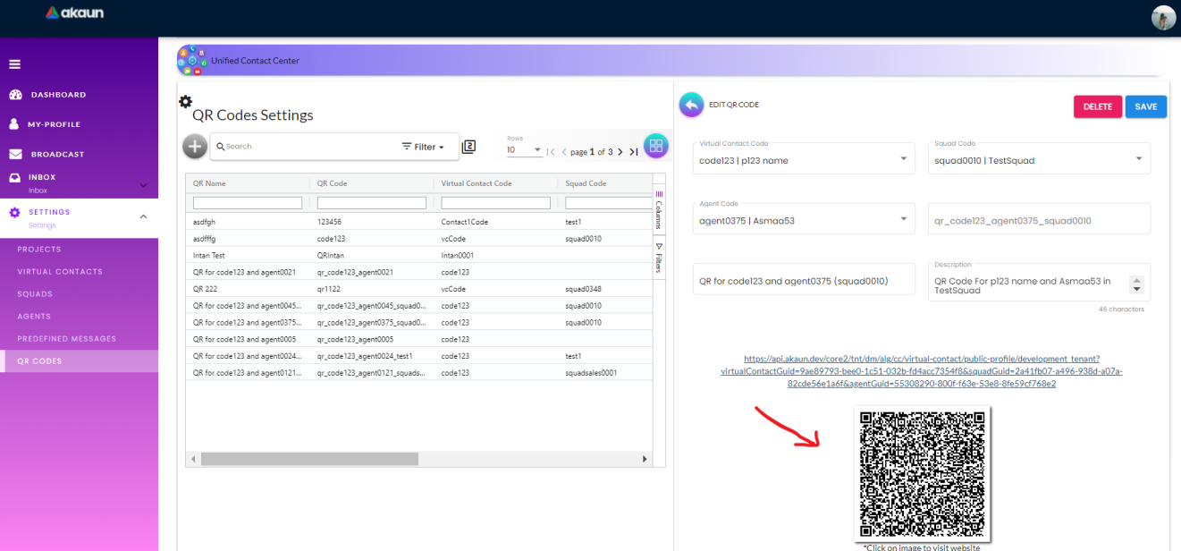The height and width of the screenshot is (551, 1181).
Task: Open the grid view toggle icon
Action: tap(655, 146)
